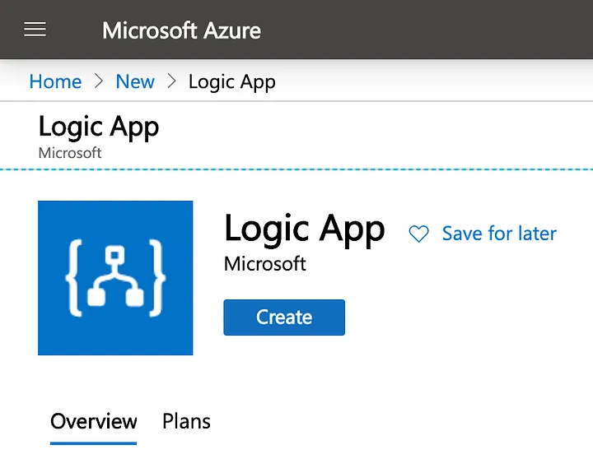
Task: Click the heart favorite icon
Action: tap(418, 234)
